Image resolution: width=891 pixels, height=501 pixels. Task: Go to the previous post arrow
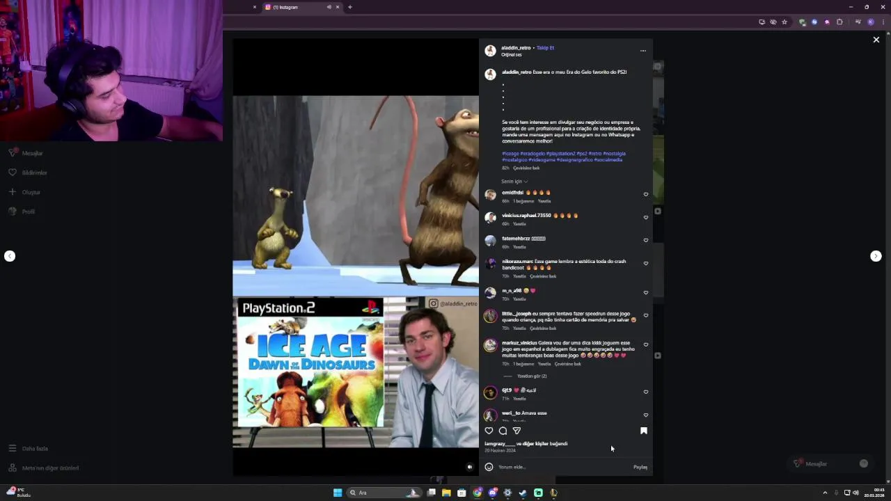[x=10, y=256]
